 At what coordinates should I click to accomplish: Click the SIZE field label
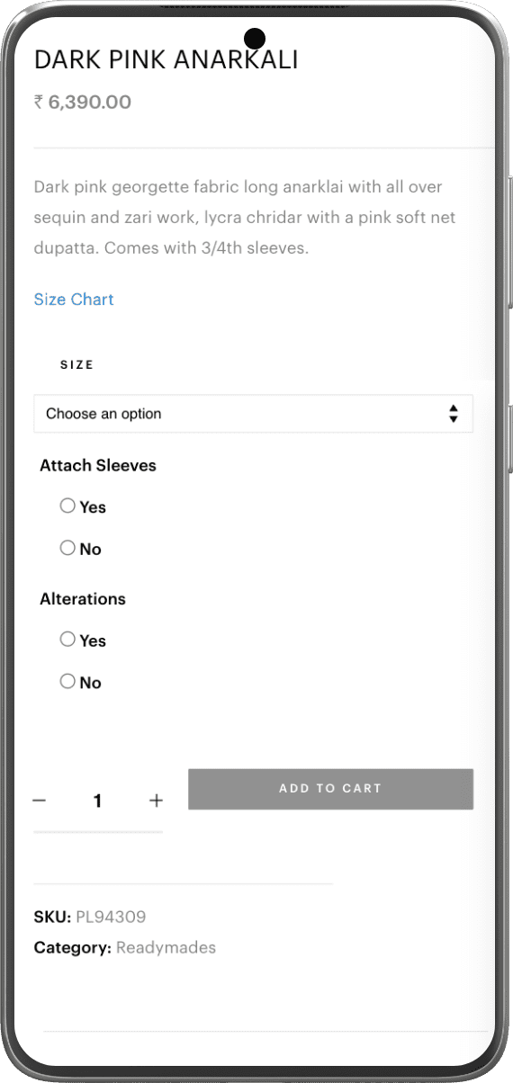point(76,365)
